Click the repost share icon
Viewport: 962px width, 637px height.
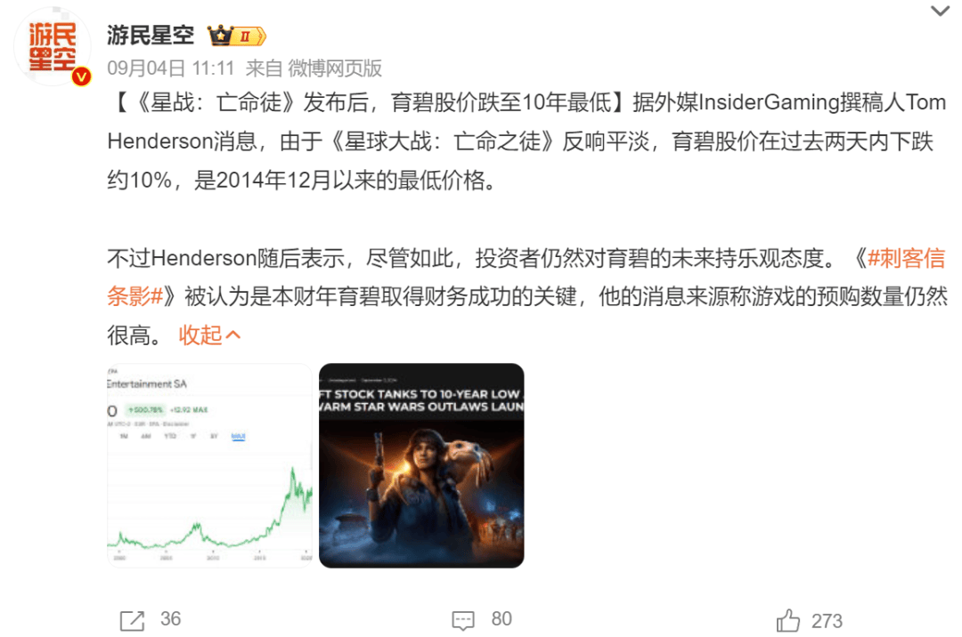coord(132,620)
